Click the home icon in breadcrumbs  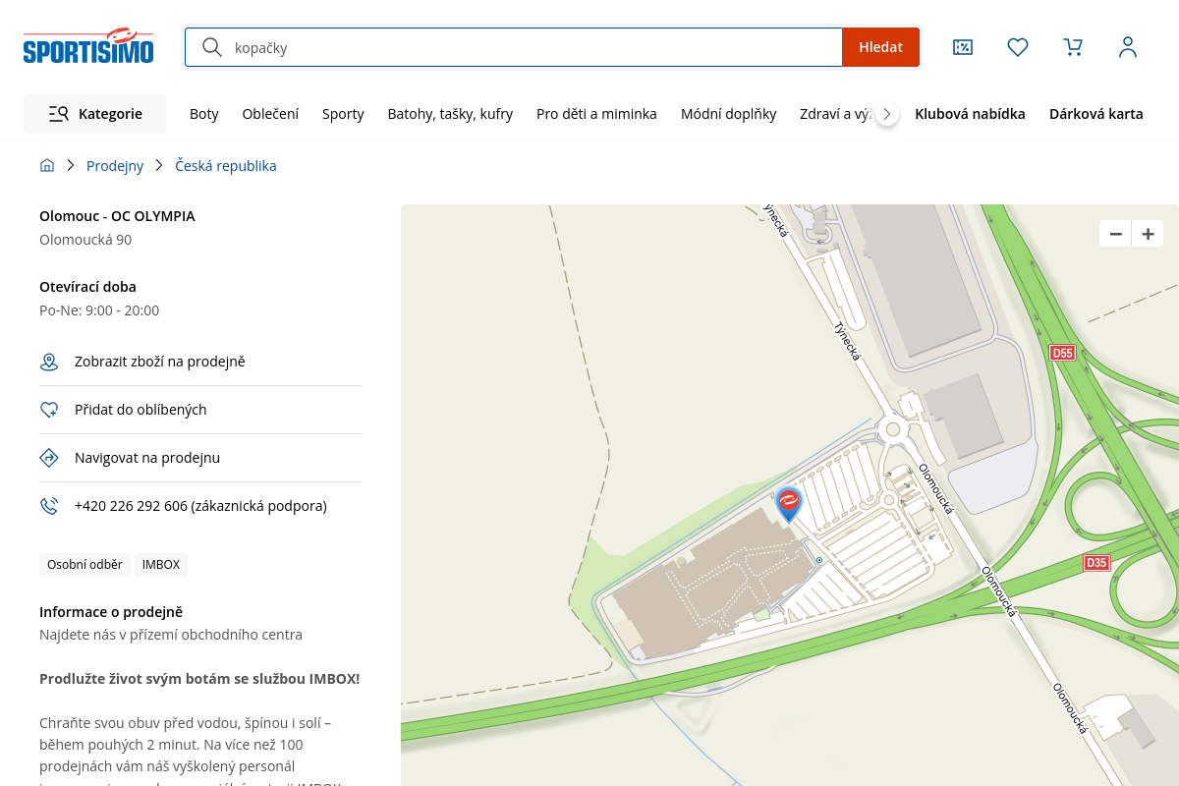click(x=47, y=166)
